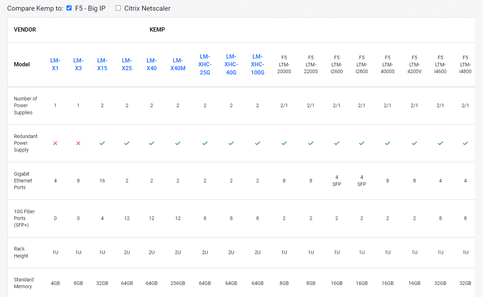Viewport: 483px width, 297px height.
Task: Click red X icon under LM-X3
Action: point(78,143)
